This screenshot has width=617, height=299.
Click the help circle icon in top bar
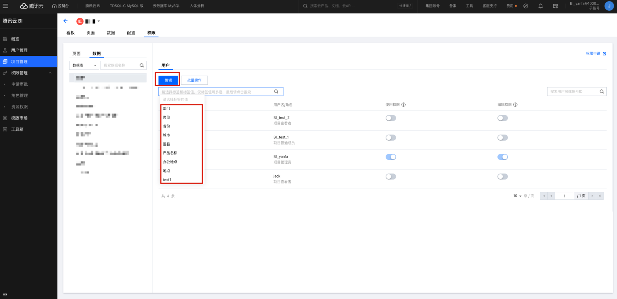[x=526, y=6]
